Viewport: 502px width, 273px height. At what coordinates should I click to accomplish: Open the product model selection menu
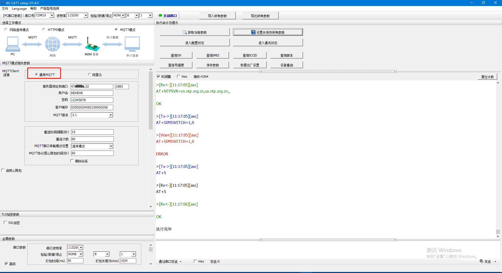(50, 9)
